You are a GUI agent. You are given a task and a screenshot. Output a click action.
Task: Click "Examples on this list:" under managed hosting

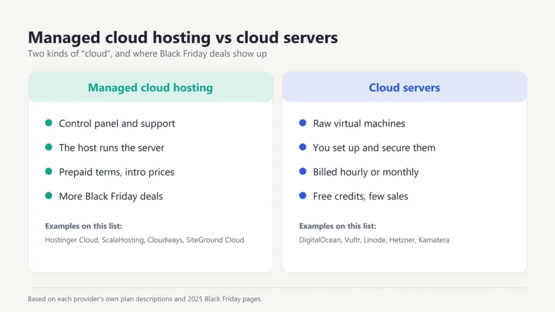click(x=83, y=226)
